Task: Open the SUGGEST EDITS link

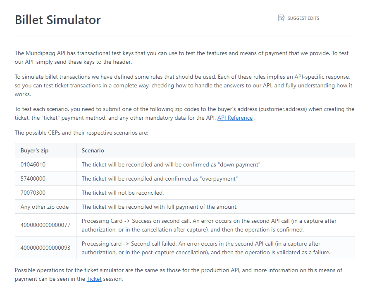Action: (x=298, y=18)
